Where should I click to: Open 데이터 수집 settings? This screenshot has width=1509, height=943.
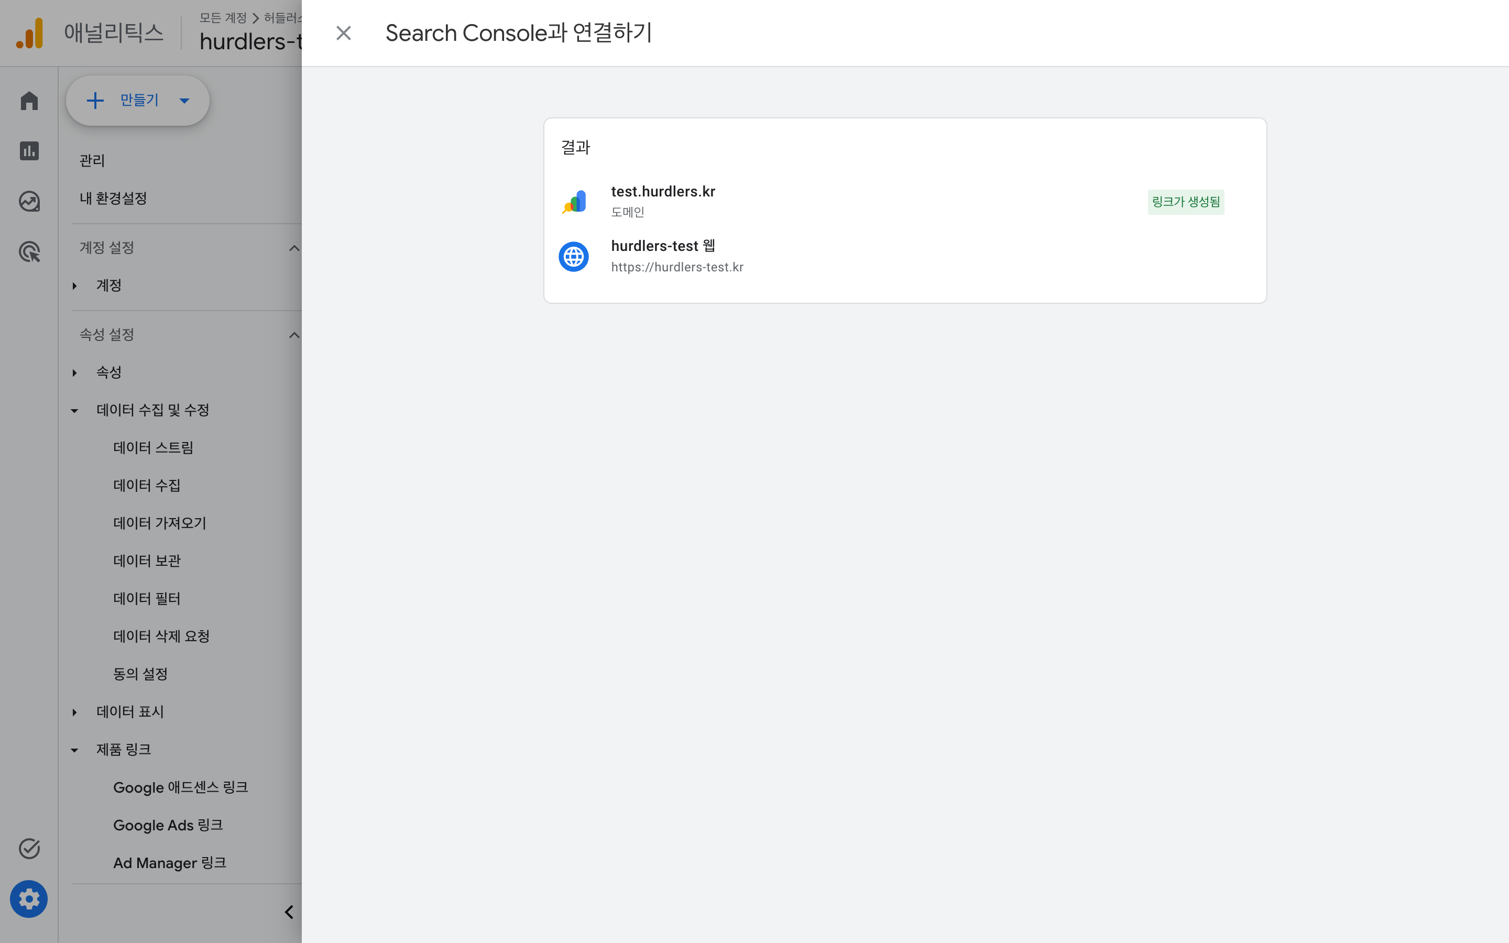point(147,485)
